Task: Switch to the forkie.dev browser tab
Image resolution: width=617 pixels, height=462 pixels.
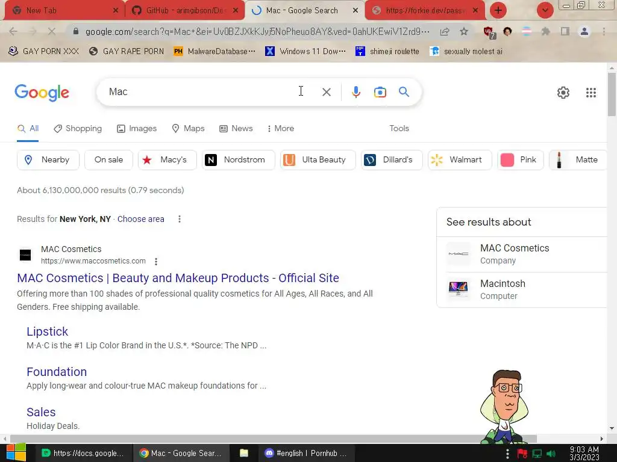Action: pos(425,10)
